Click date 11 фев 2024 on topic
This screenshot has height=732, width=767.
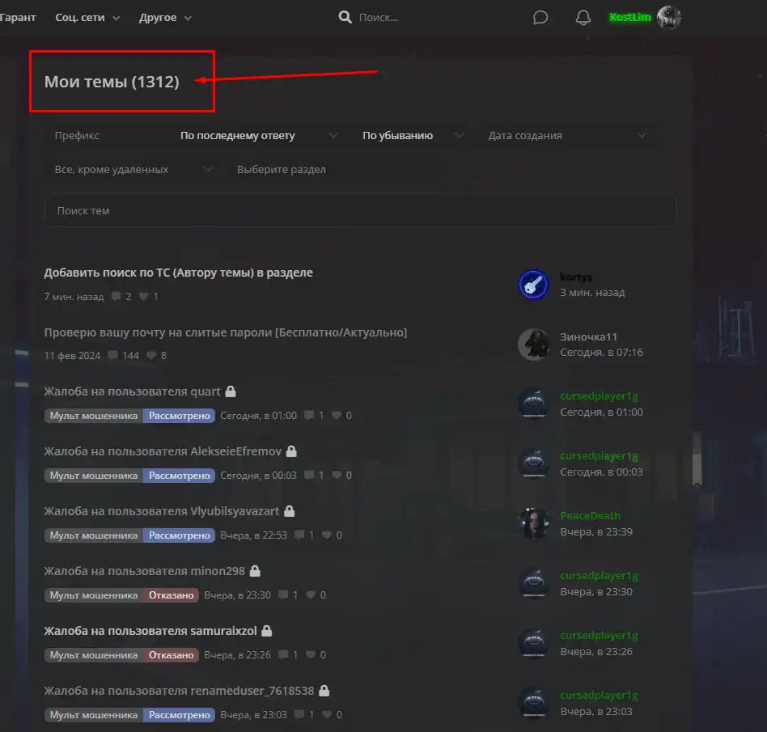pyautogui.click(x=72, y=356)
